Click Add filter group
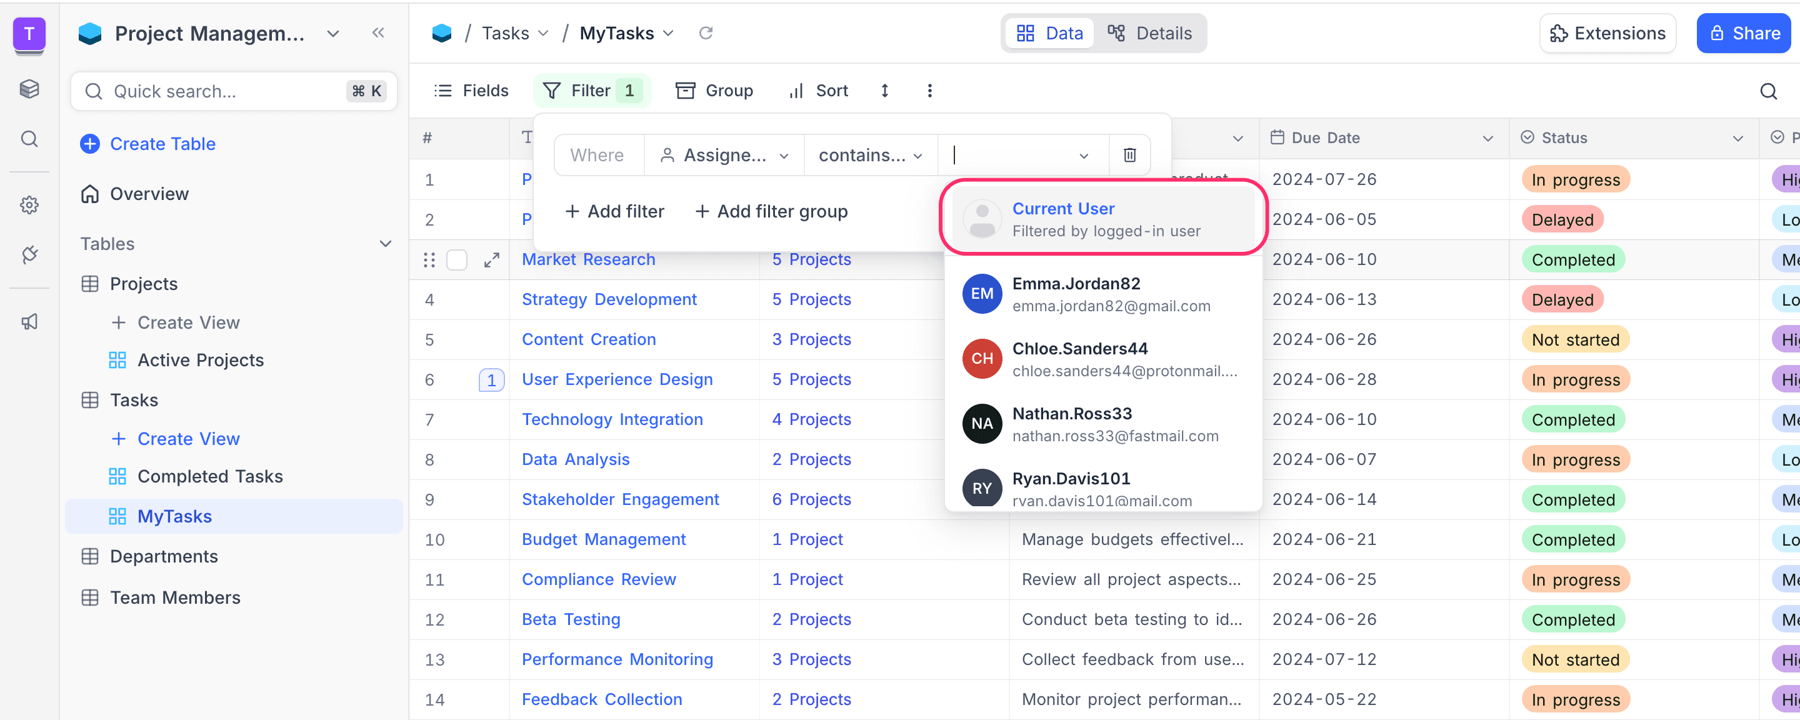Screen dimensions: 1800x720 tap(771, 211)
